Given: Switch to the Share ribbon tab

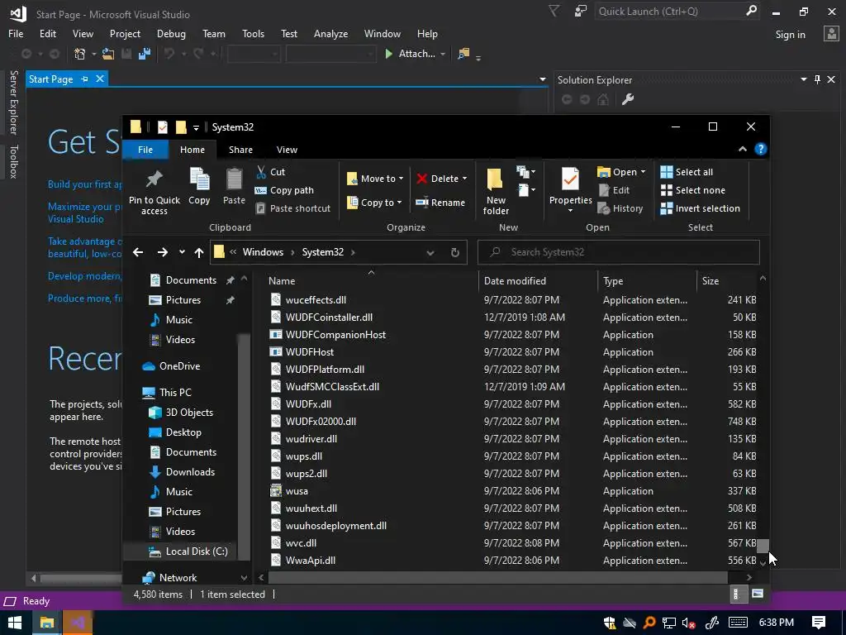Looking at the screenshot, I should click(x=240, y=150).
